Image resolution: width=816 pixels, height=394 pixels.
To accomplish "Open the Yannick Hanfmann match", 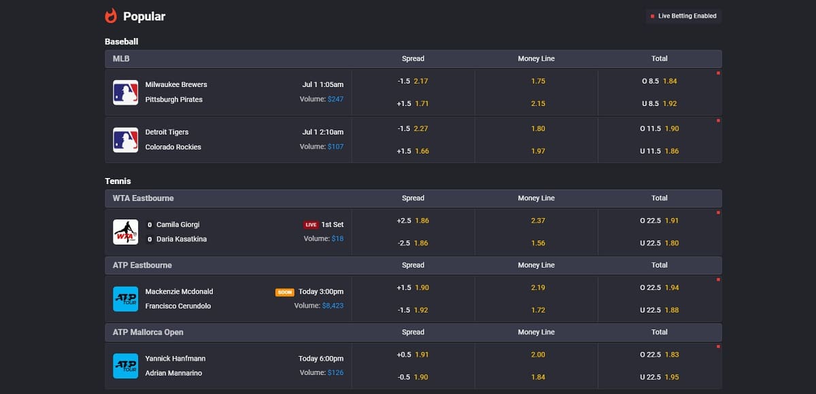I will 175,359.
